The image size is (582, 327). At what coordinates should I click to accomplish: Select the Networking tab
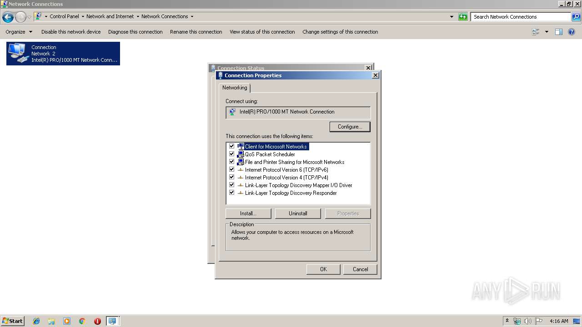coord(235,88)
